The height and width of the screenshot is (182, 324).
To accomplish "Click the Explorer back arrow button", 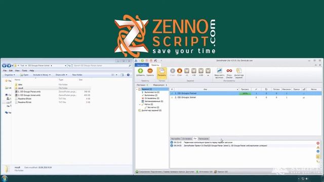I will 4,66.
